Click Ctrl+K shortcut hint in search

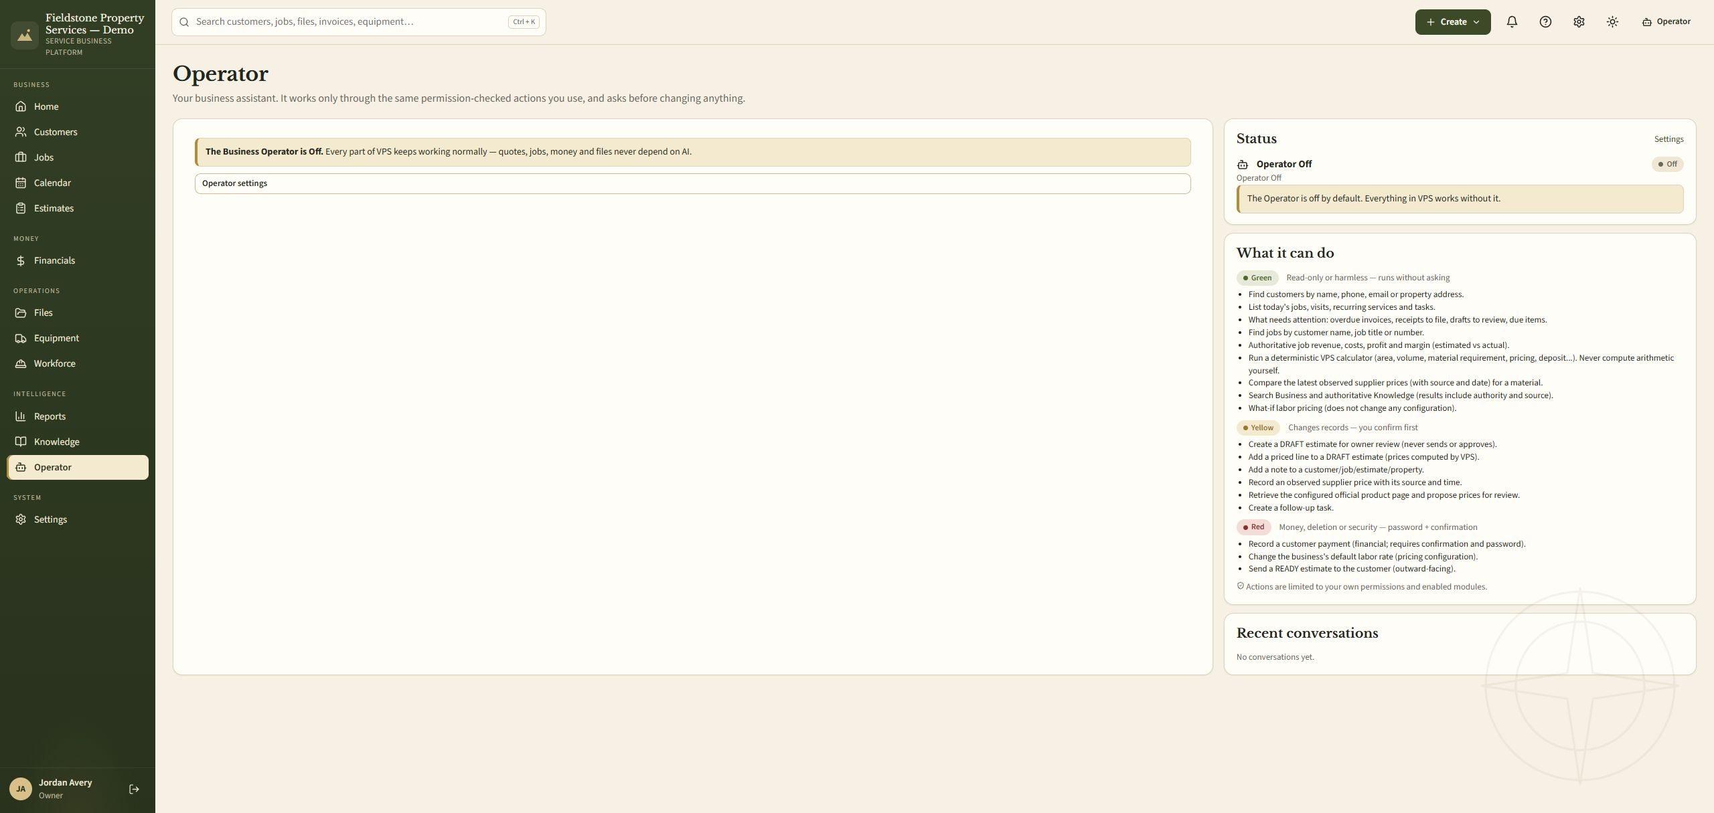(x=524, y=22)
